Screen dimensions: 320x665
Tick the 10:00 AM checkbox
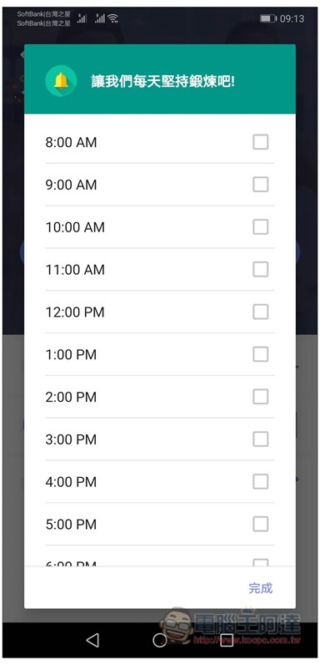pos(260,227)
